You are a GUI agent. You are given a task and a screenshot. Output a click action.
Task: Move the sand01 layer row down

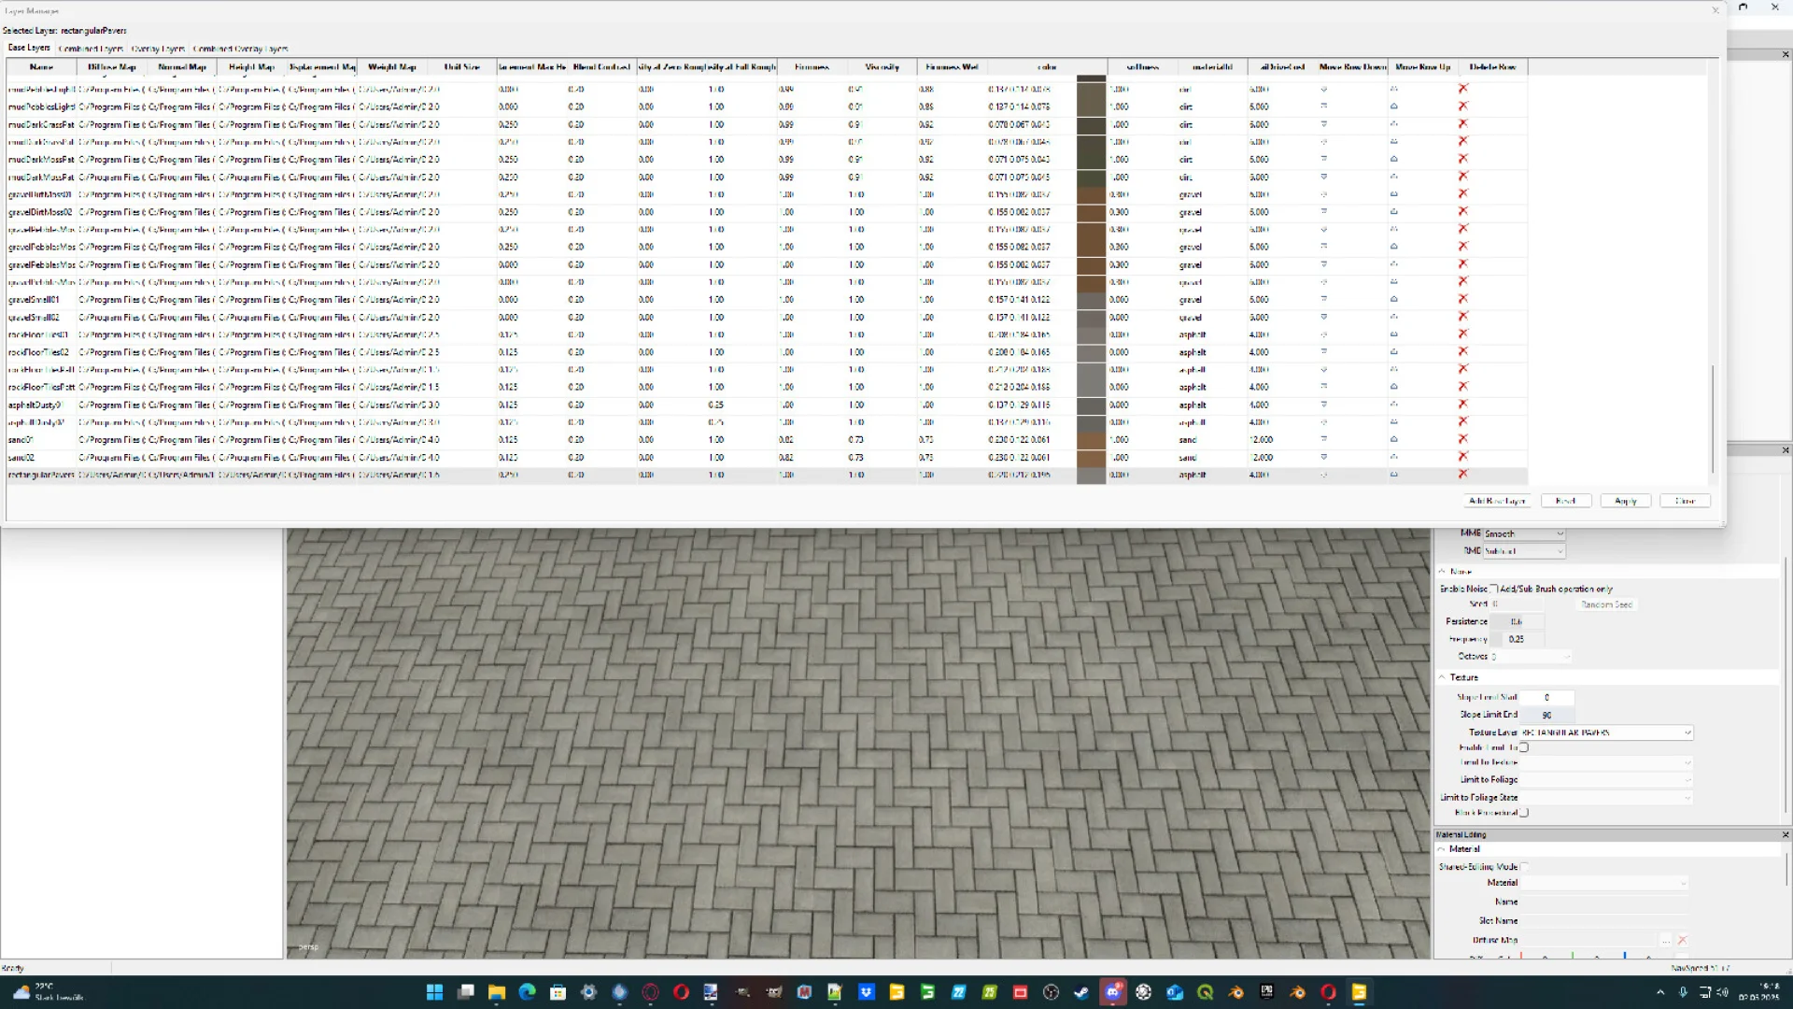1323,439
